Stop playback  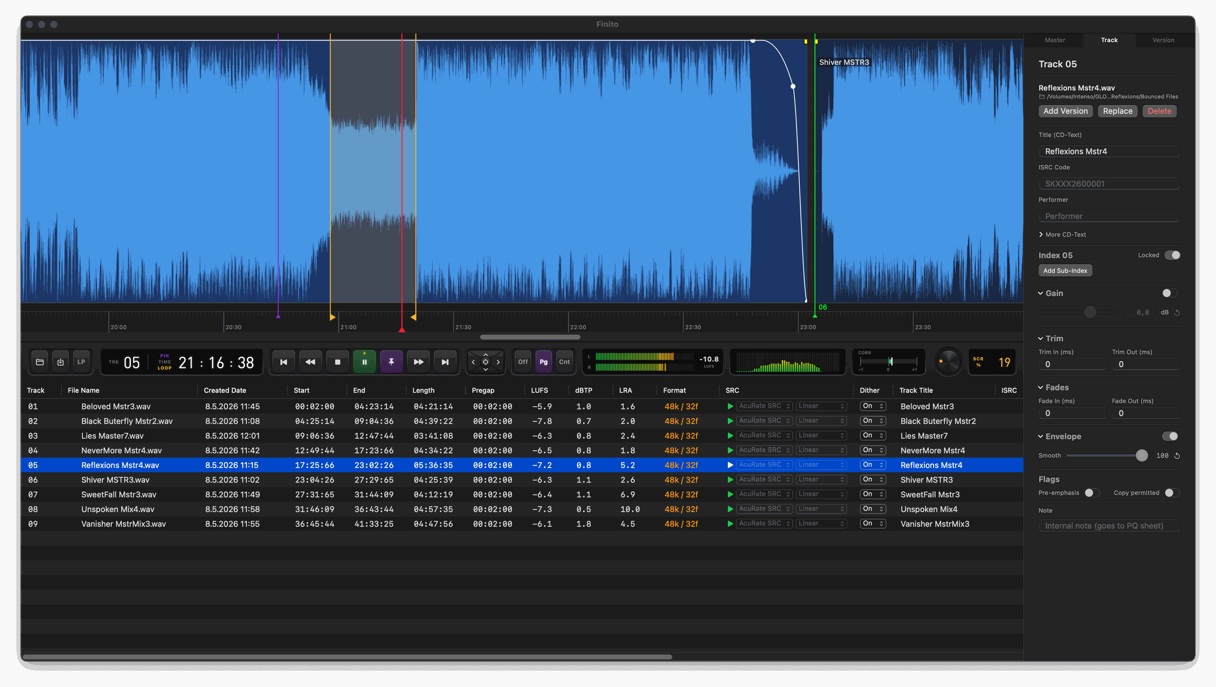338,362
